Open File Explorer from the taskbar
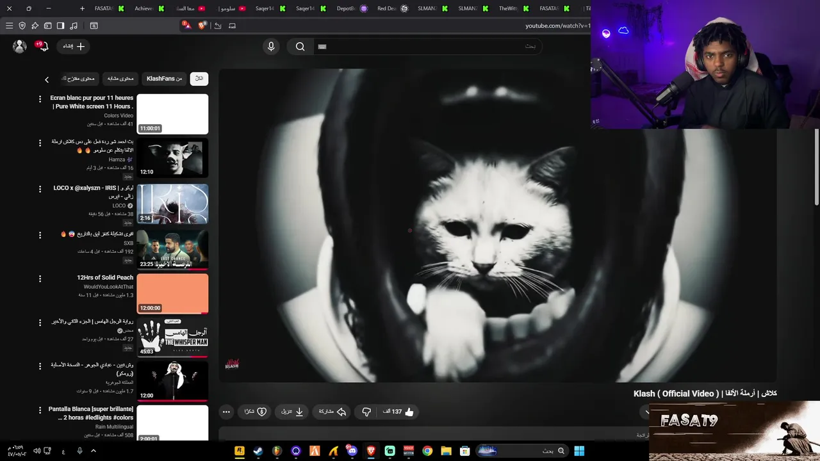 (446, 451)
